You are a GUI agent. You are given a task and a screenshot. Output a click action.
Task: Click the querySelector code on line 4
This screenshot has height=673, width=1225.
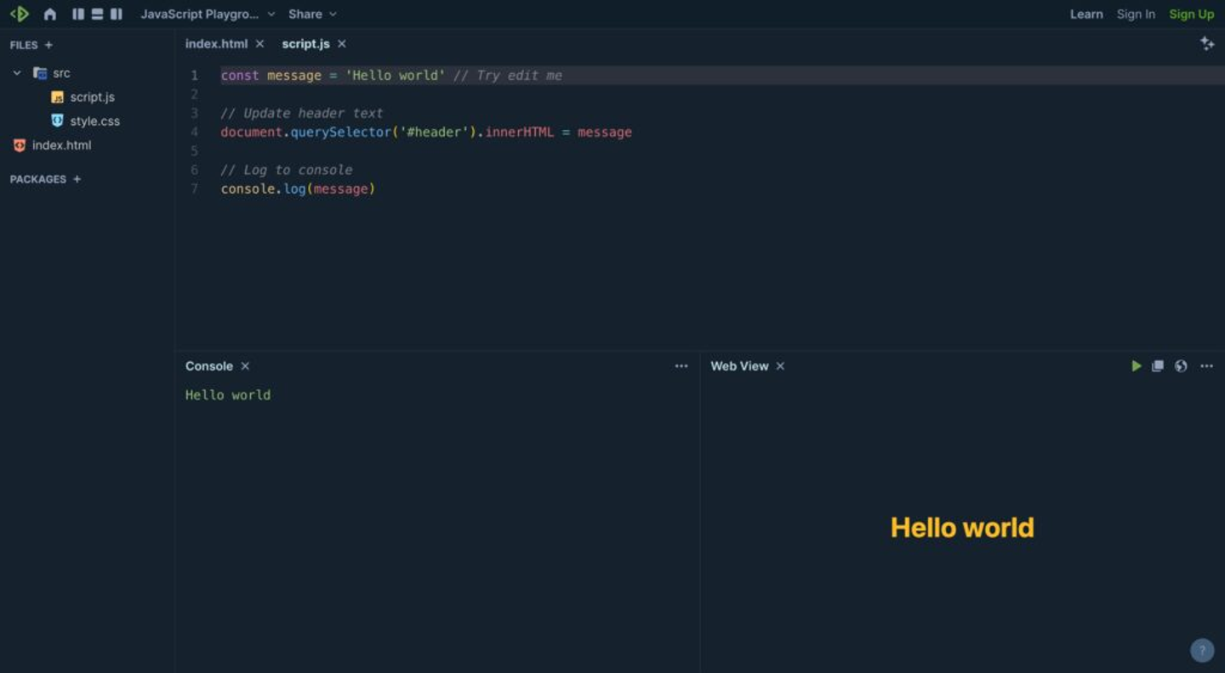[426, 133]
